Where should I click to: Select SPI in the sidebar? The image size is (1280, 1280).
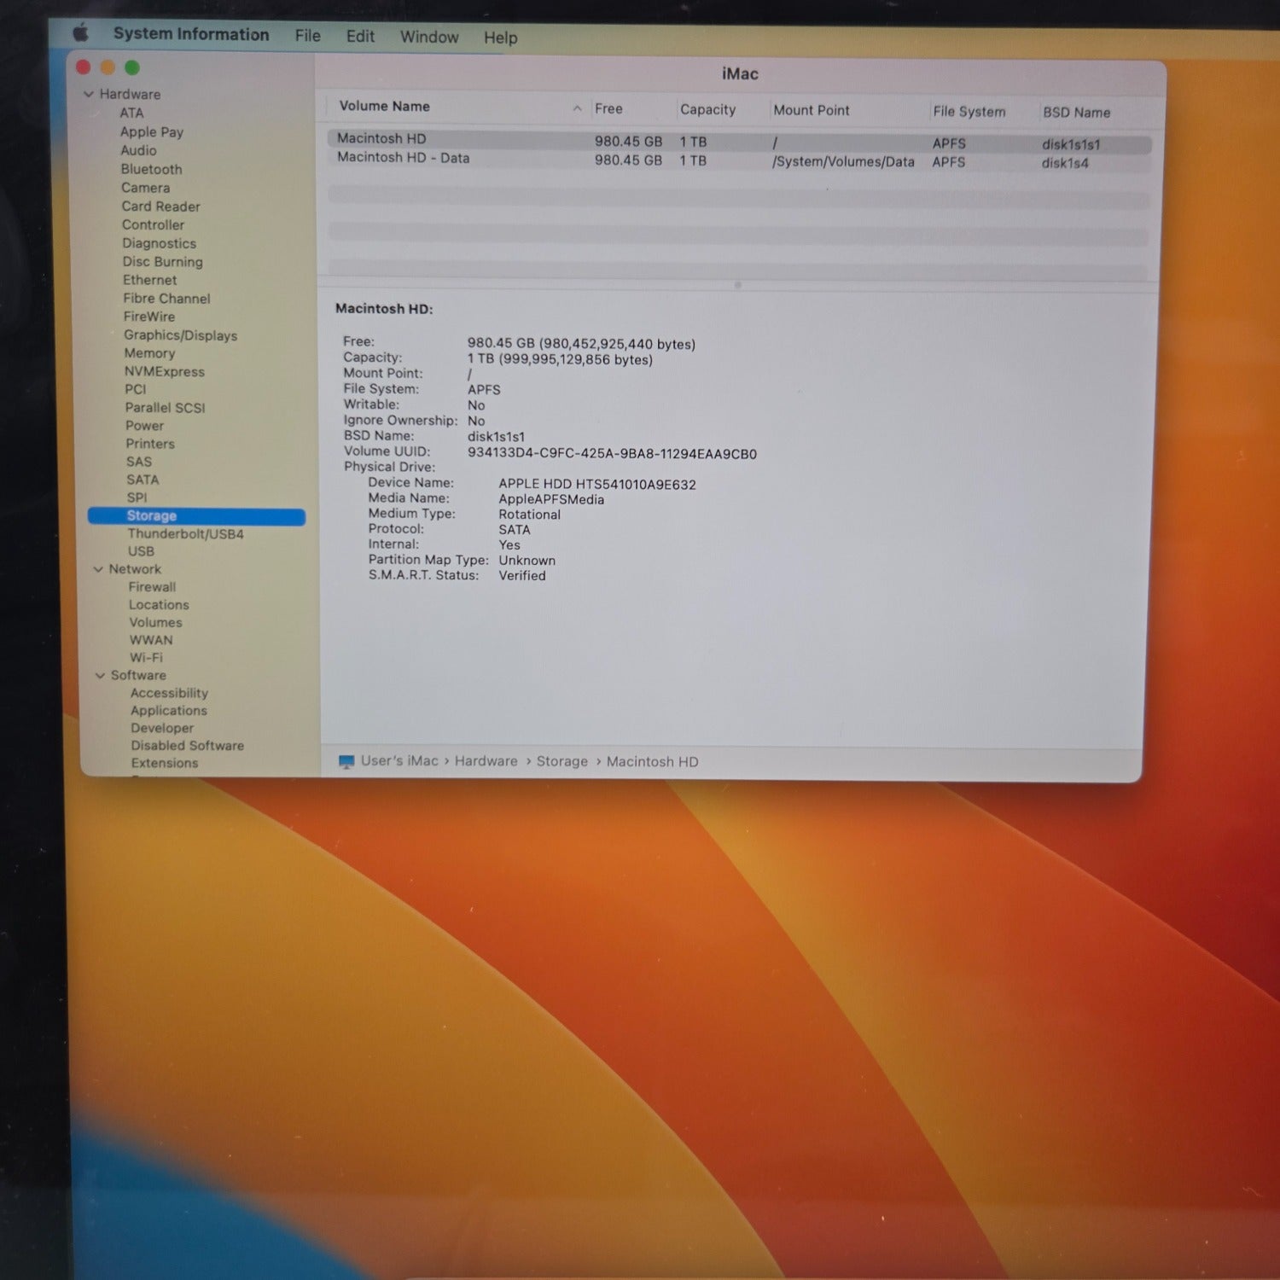[x=137, y=497]
